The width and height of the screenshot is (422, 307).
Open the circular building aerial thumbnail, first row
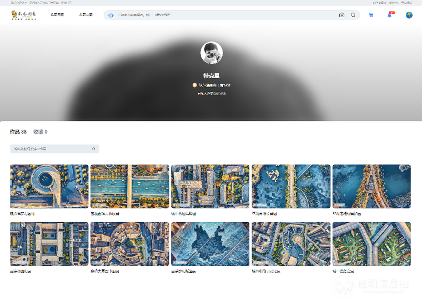click(x=49, y=186)
